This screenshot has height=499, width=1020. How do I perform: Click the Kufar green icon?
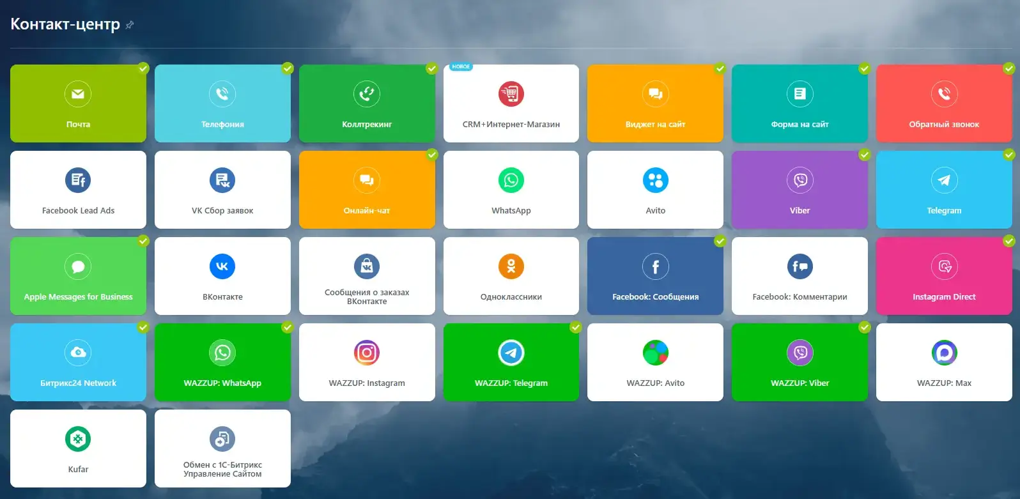(78, 439)
